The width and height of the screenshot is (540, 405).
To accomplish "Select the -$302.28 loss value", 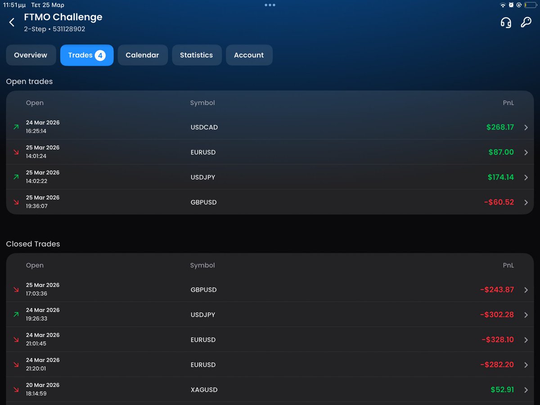I will (497, 315).
